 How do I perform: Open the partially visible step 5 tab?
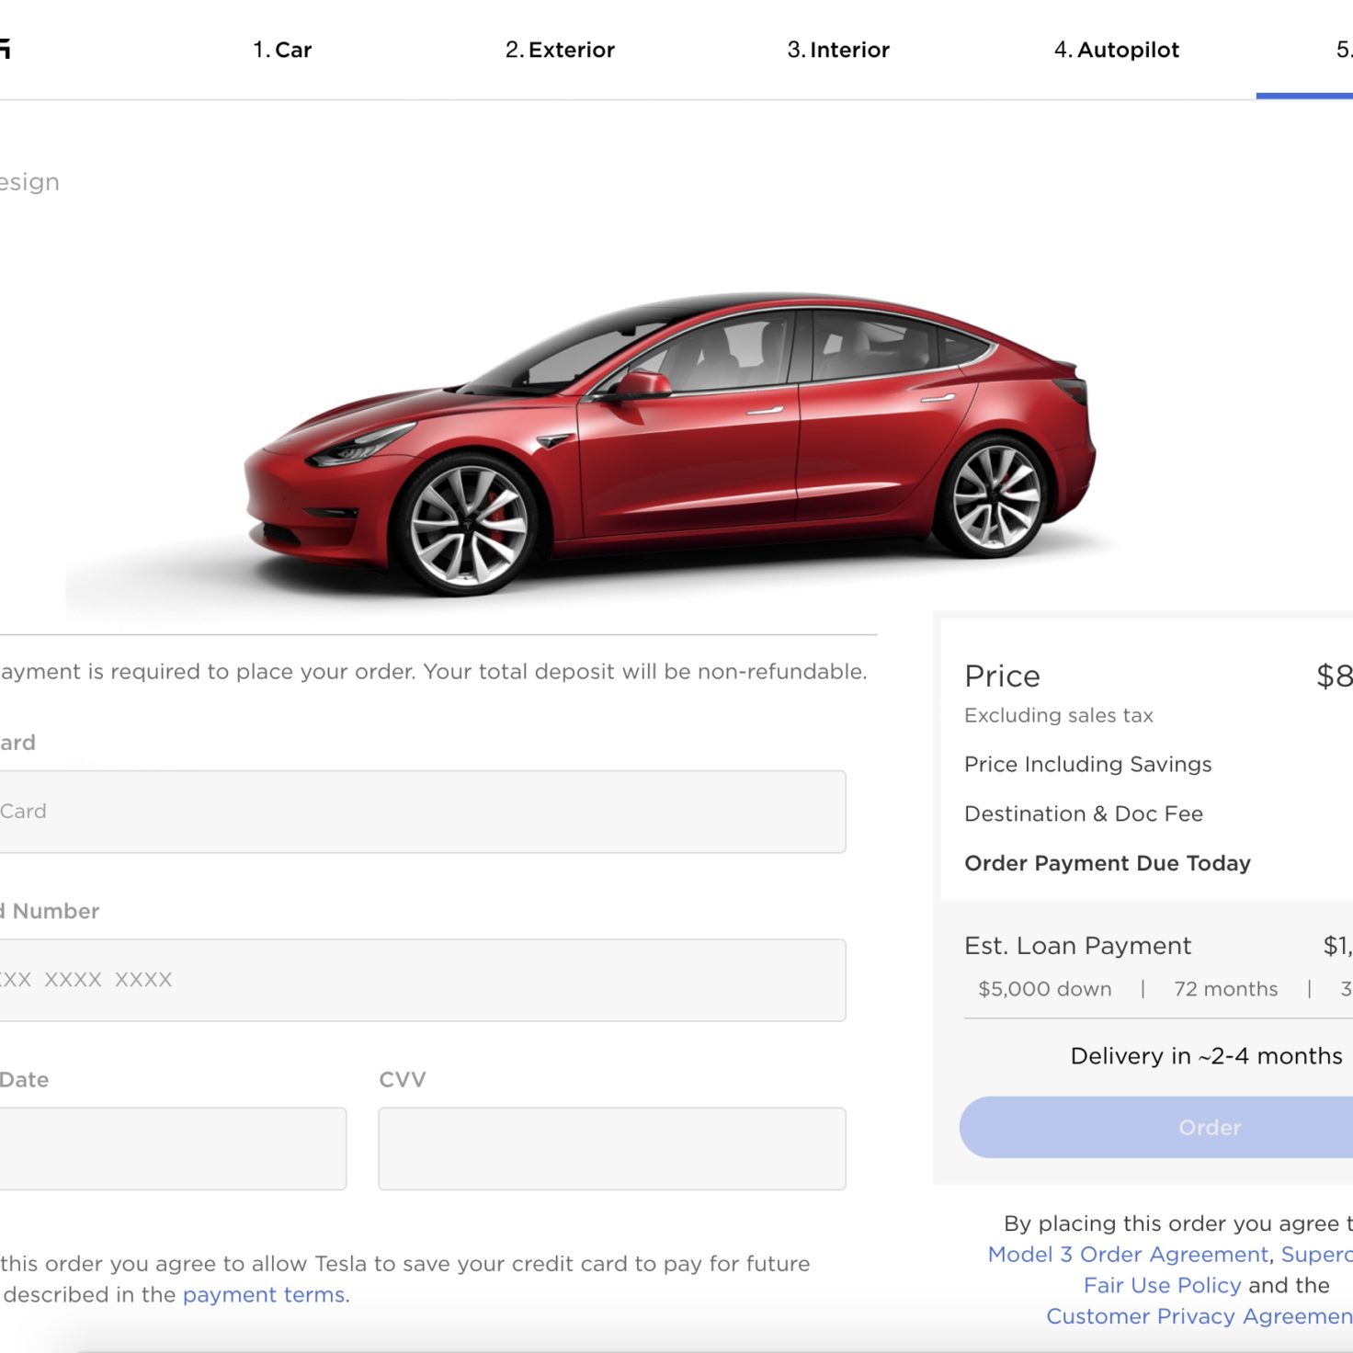tap(1343, 50)
